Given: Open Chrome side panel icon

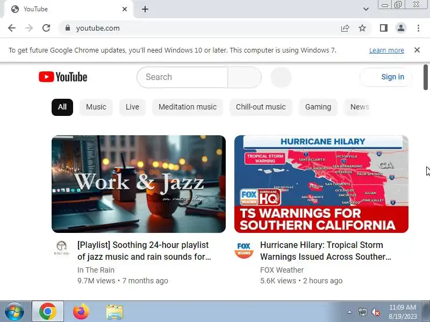Looking at the screenshot, I should [384, 28].
